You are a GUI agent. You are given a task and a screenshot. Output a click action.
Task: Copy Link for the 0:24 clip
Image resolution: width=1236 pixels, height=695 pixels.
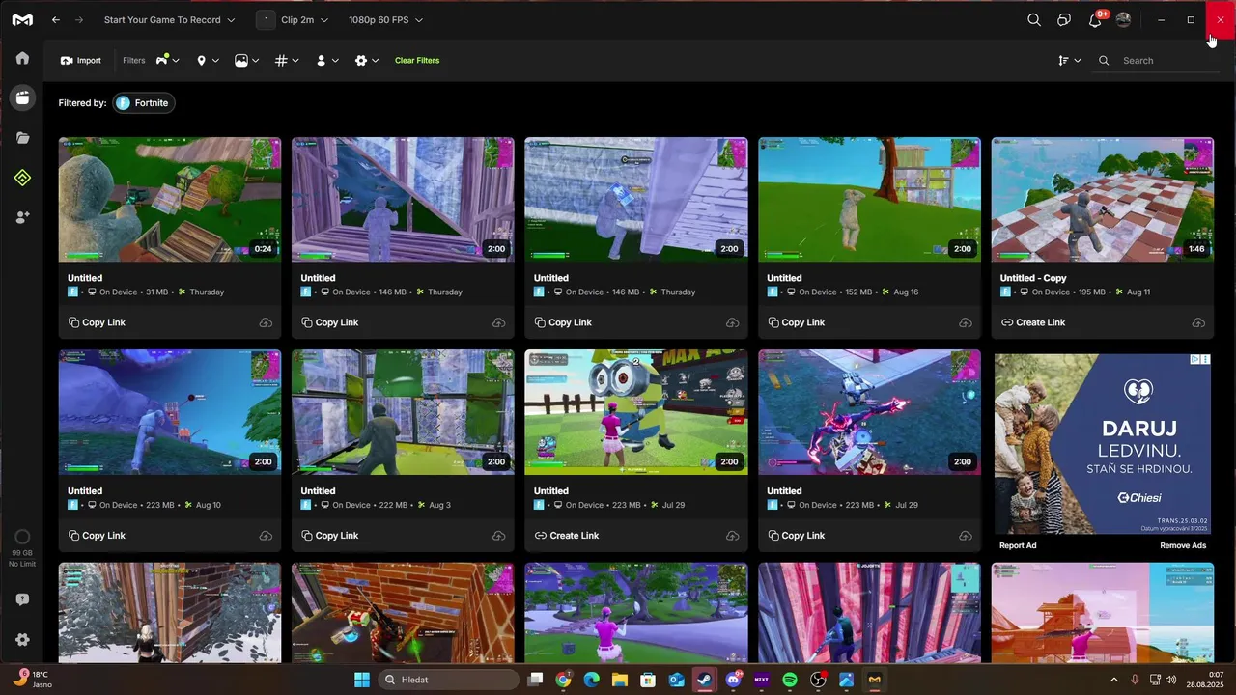[97, 322]
